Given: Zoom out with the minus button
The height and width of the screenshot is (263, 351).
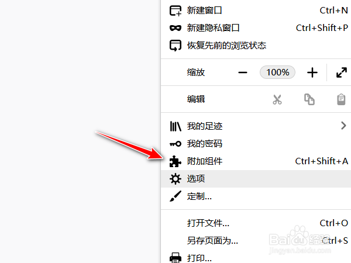Looking at the screenshot, I should [243, 72].
